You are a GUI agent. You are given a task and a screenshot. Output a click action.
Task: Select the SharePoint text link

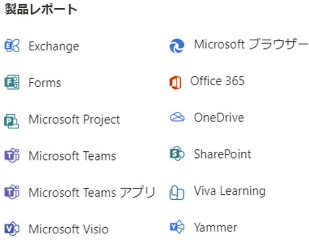223,154
